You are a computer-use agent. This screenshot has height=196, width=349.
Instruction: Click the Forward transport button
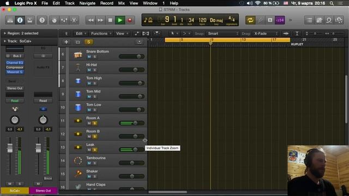[x=100, y=20]
